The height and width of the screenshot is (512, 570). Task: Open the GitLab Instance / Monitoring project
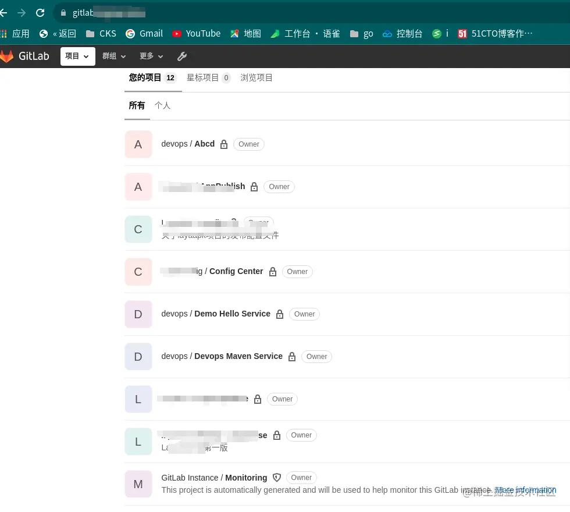[214, 478]
